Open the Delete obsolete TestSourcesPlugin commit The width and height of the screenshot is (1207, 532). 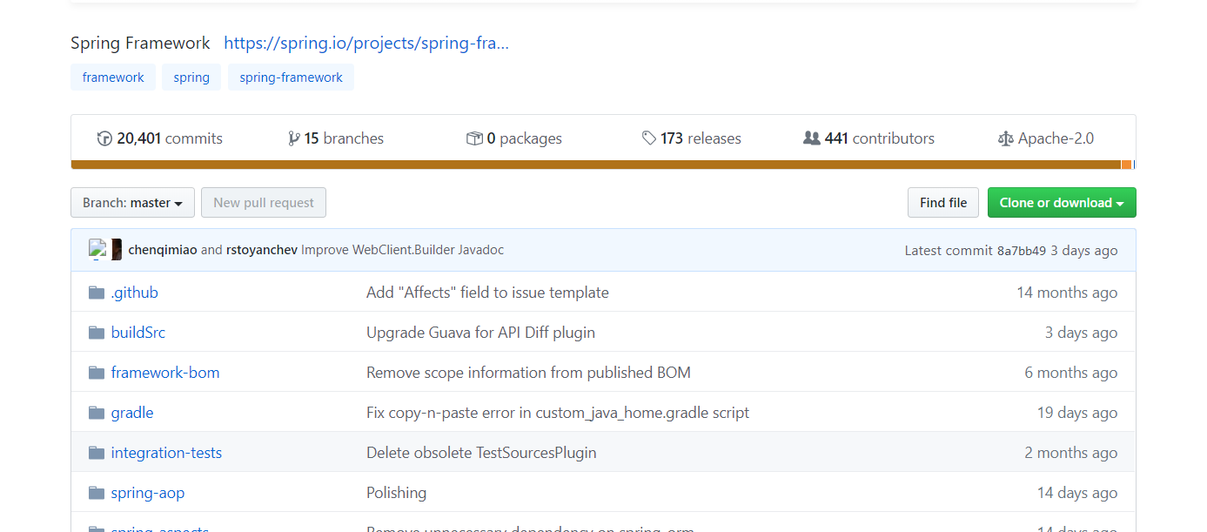pyautogui.click(x=481, y=453)
